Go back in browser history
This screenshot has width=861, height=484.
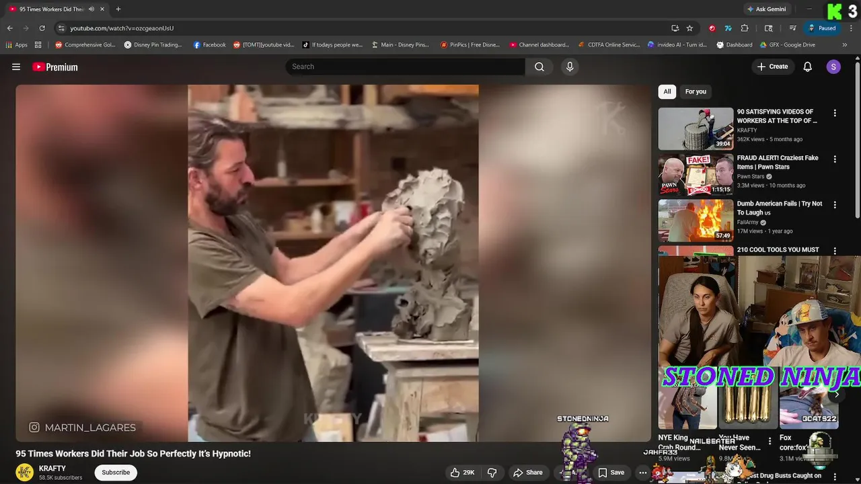click(x=9, y=28)
